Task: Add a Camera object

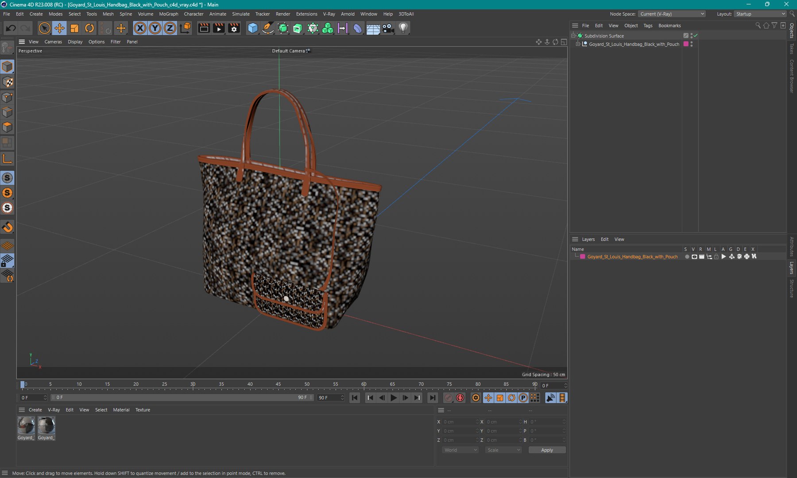Action: click(x=388, y=28)
